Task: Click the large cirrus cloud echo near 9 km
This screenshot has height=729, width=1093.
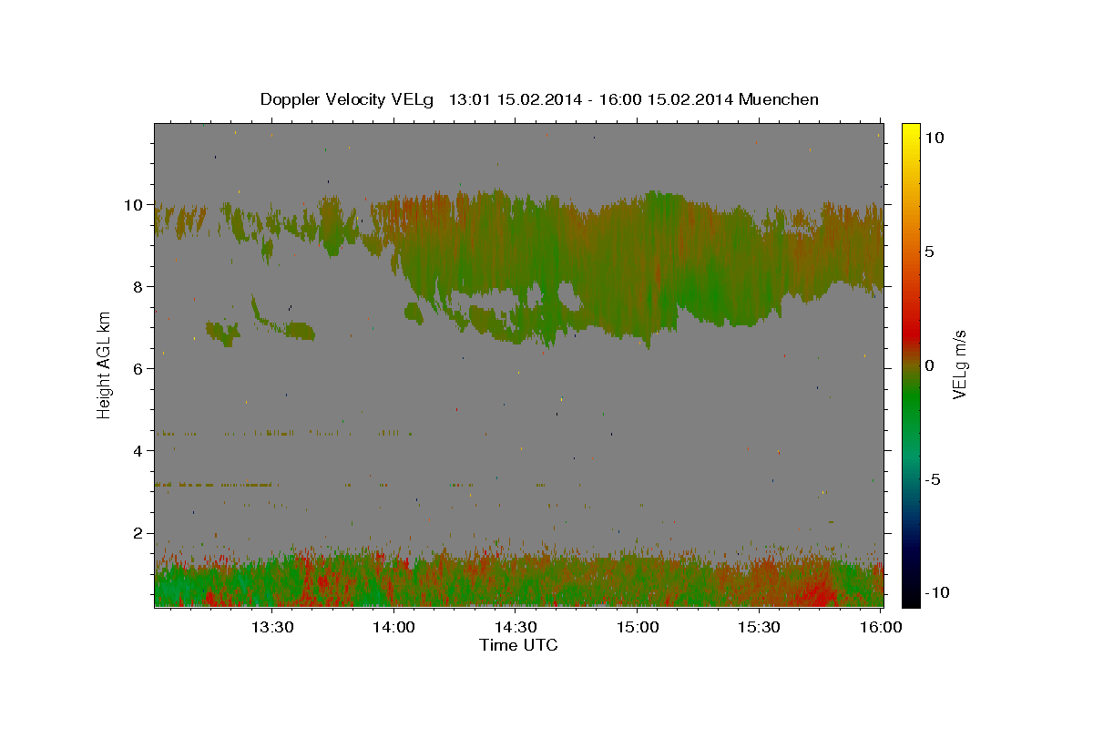Action: (x=638, y=264)
